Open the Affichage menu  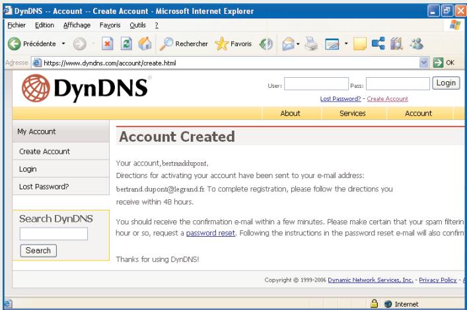[x=77, y=25]
